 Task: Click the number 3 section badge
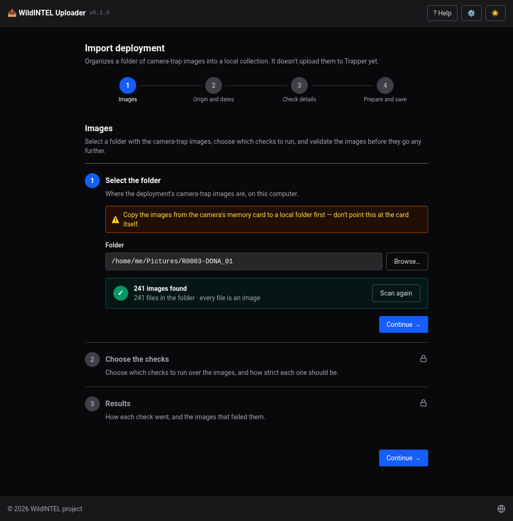tap(92, 404)
